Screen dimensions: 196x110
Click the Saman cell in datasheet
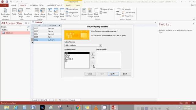(x=54, y=28)
